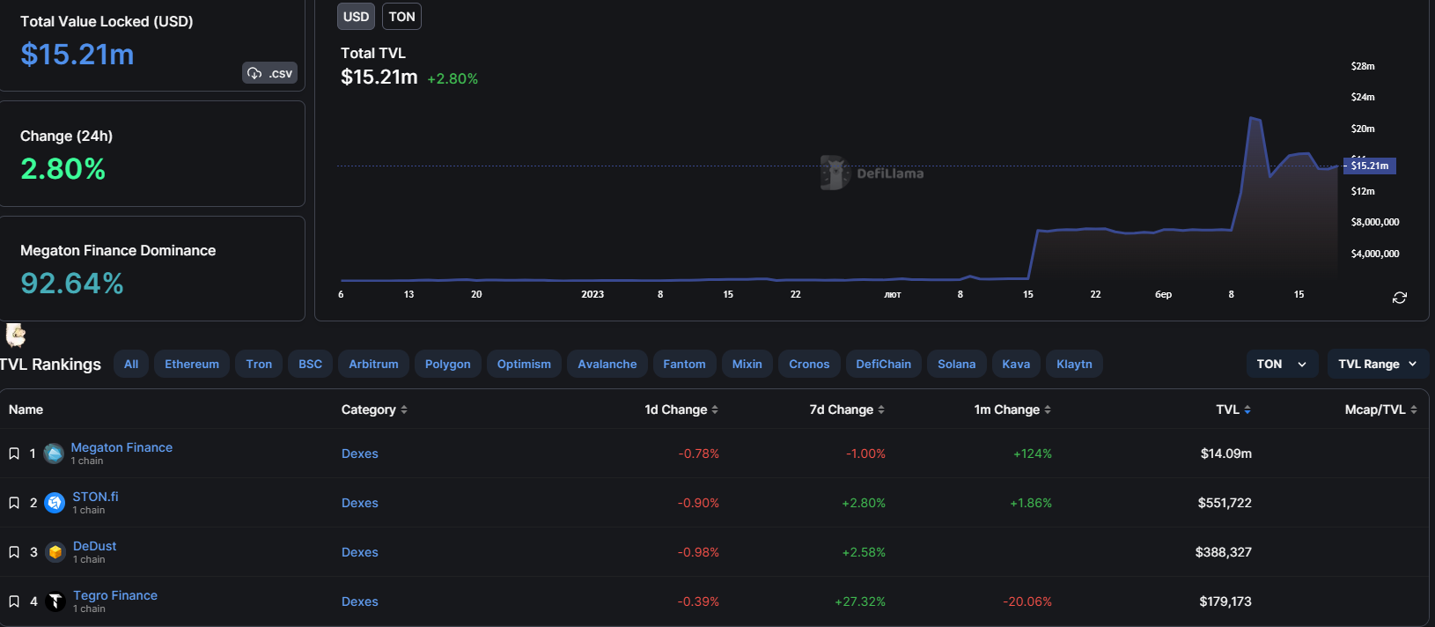1435x627 pixels.
Task: Switch chart denomination to TON
Action: click(401, 17)
